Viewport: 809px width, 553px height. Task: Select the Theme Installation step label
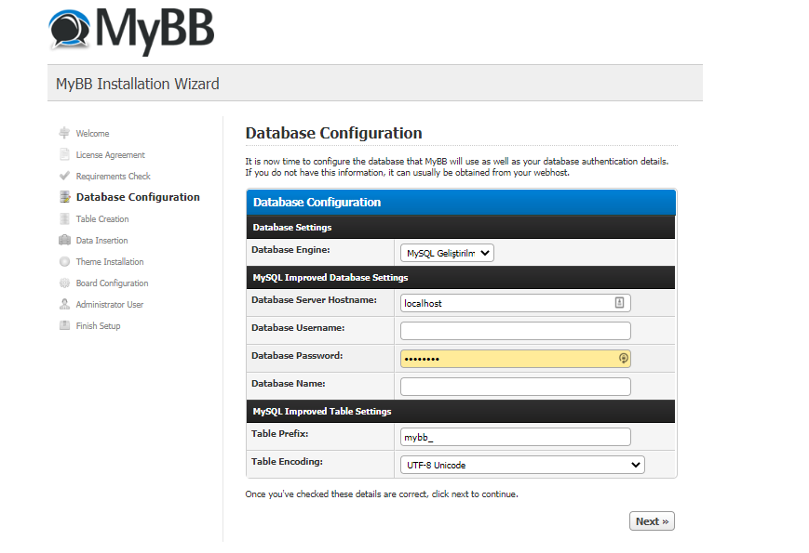pyautogui.click(x=110, y=261)
